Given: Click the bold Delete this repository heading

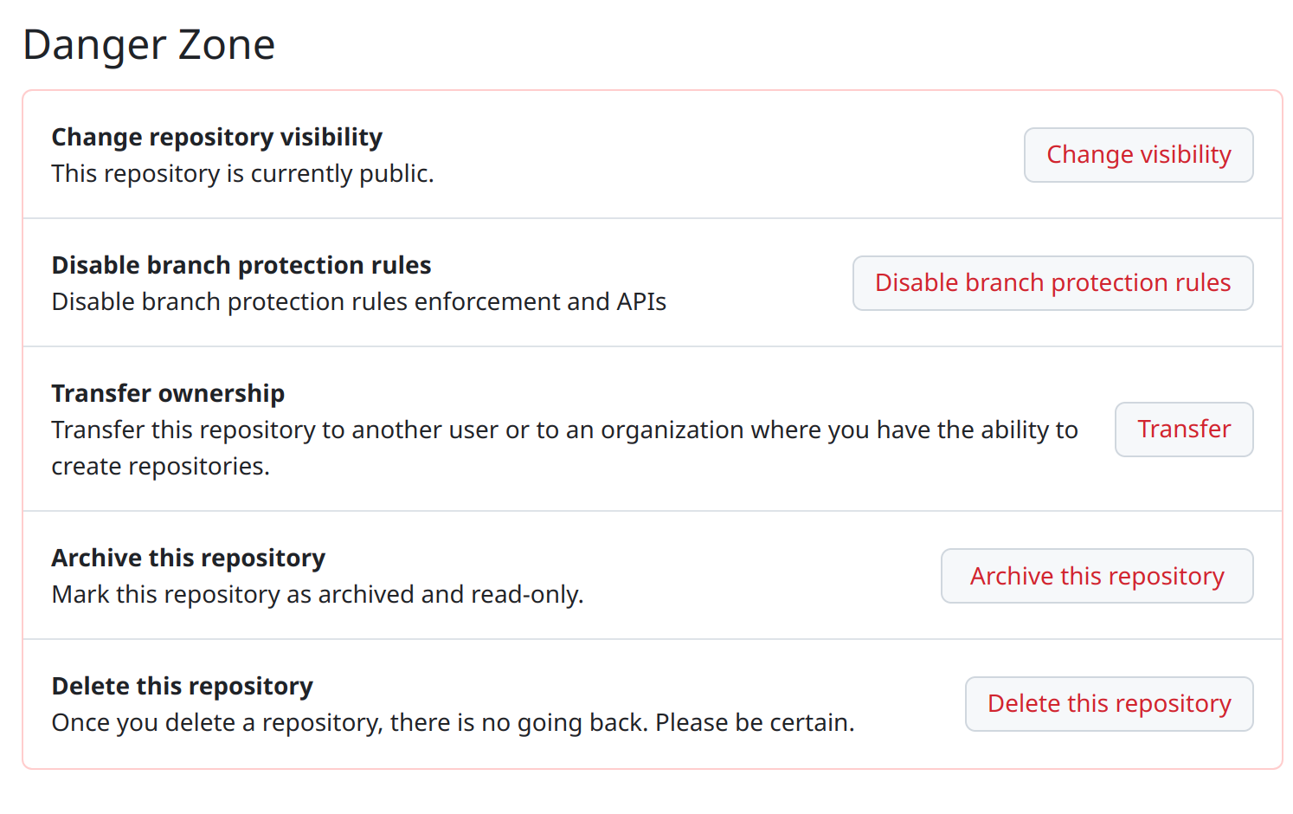Looking at the screenshot, I should tap(182, 687).
